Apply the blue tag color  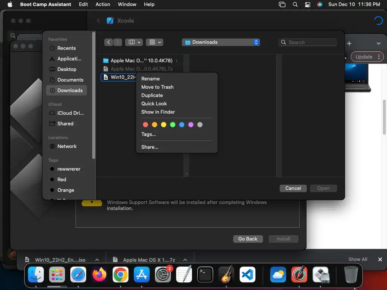[x=182, y=125]
